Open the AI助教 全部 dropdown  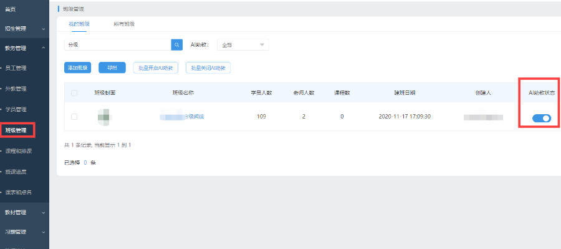coord(243,45)
